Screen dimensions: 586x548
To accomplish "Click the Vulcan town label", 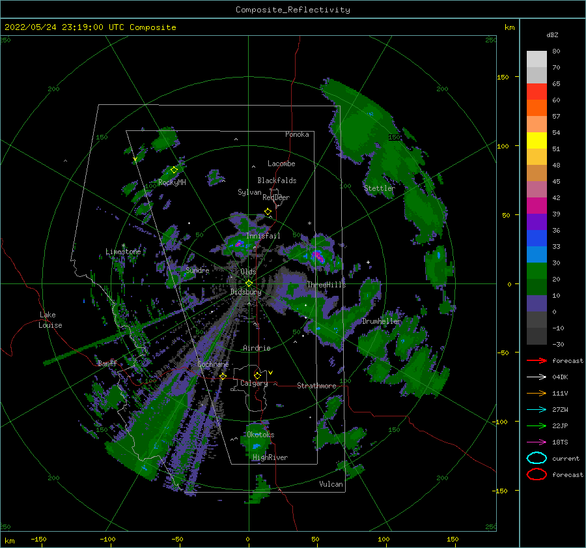I will [331, 484].
